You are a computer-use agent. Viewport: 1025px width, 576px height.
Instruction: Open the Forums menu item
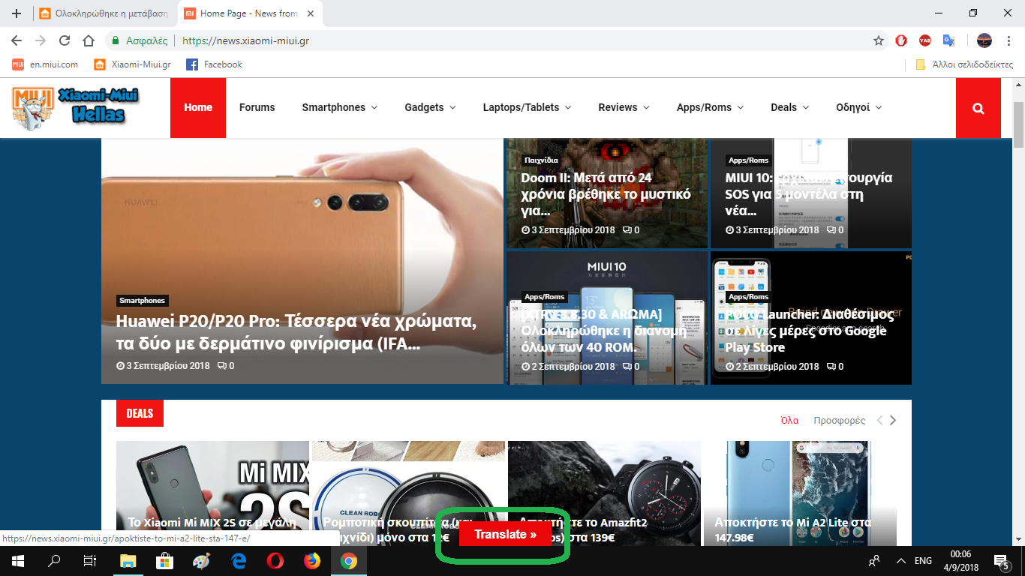[257, 108]
